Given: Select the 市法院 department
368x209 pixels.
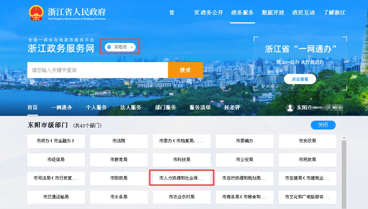Looking at the screenshot, I should (x=119, y=141).
